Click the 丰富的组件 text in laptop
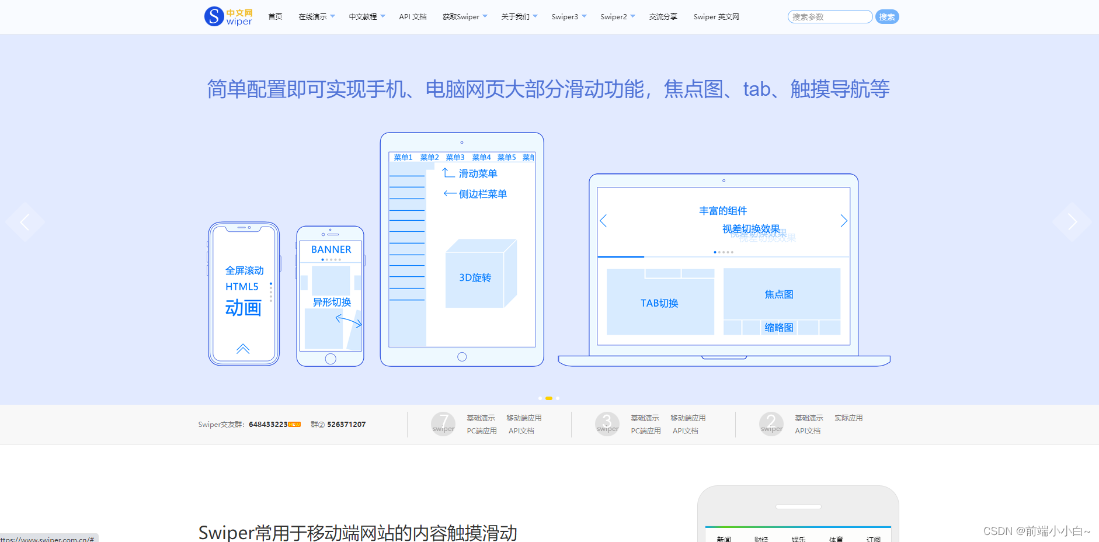The height and width of the screenshot is (542, 1099). (723, 211)
